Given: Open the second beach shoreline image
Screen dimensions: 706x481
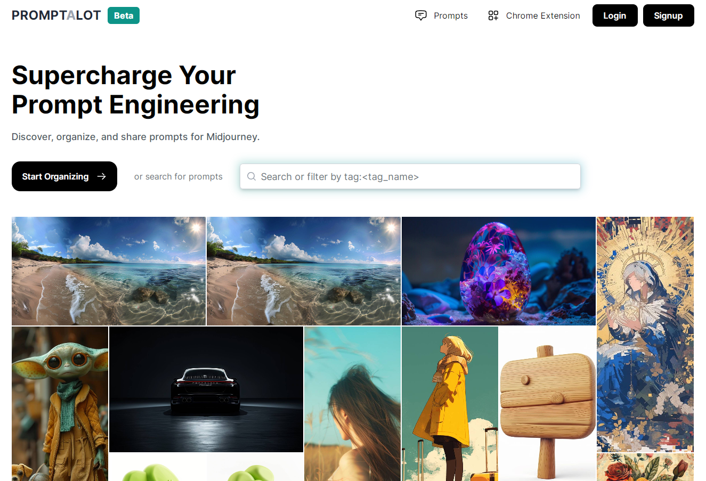Looking at the screenshot, I should tap(304, 271).
